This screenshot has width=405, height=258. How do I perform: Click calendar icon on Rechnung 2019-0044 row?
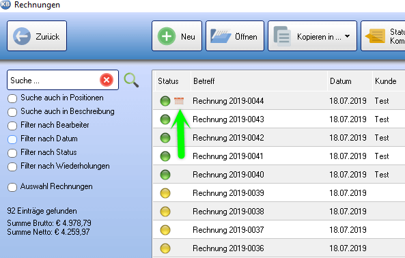179,101
